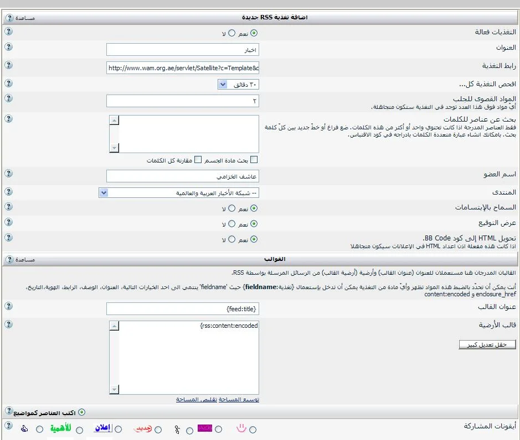Click help icon for feed URL (رابط التغذية) row
Image resolution: width=520 pixels, height=440 pixels.
click(8, 65)
